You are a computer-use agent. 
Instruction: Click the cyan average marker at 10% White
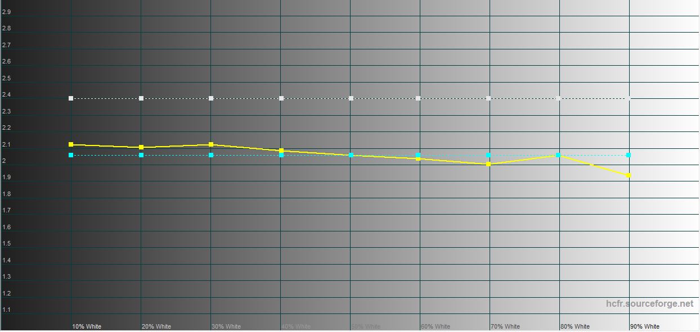click(x=71, y=155)
